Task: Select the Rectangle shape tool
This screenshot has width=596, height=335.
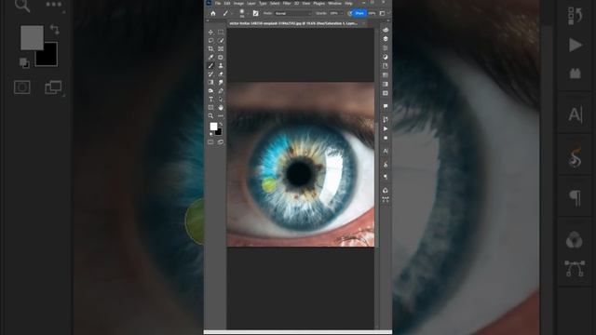Action: click(210, 108)
